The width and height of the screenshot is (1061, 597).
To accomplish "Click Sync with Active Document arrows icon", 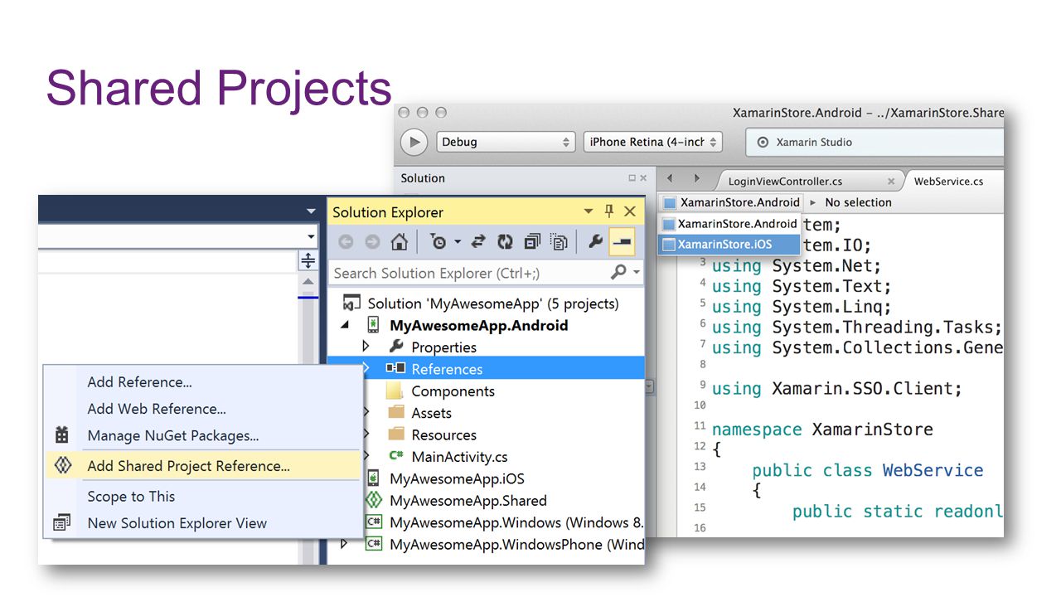I will pos(478,242).
